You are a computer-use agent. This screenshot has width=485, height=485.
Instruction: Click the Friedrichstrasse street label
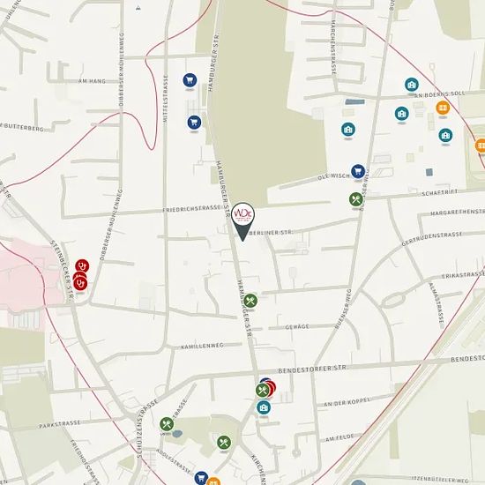(192, 209)
